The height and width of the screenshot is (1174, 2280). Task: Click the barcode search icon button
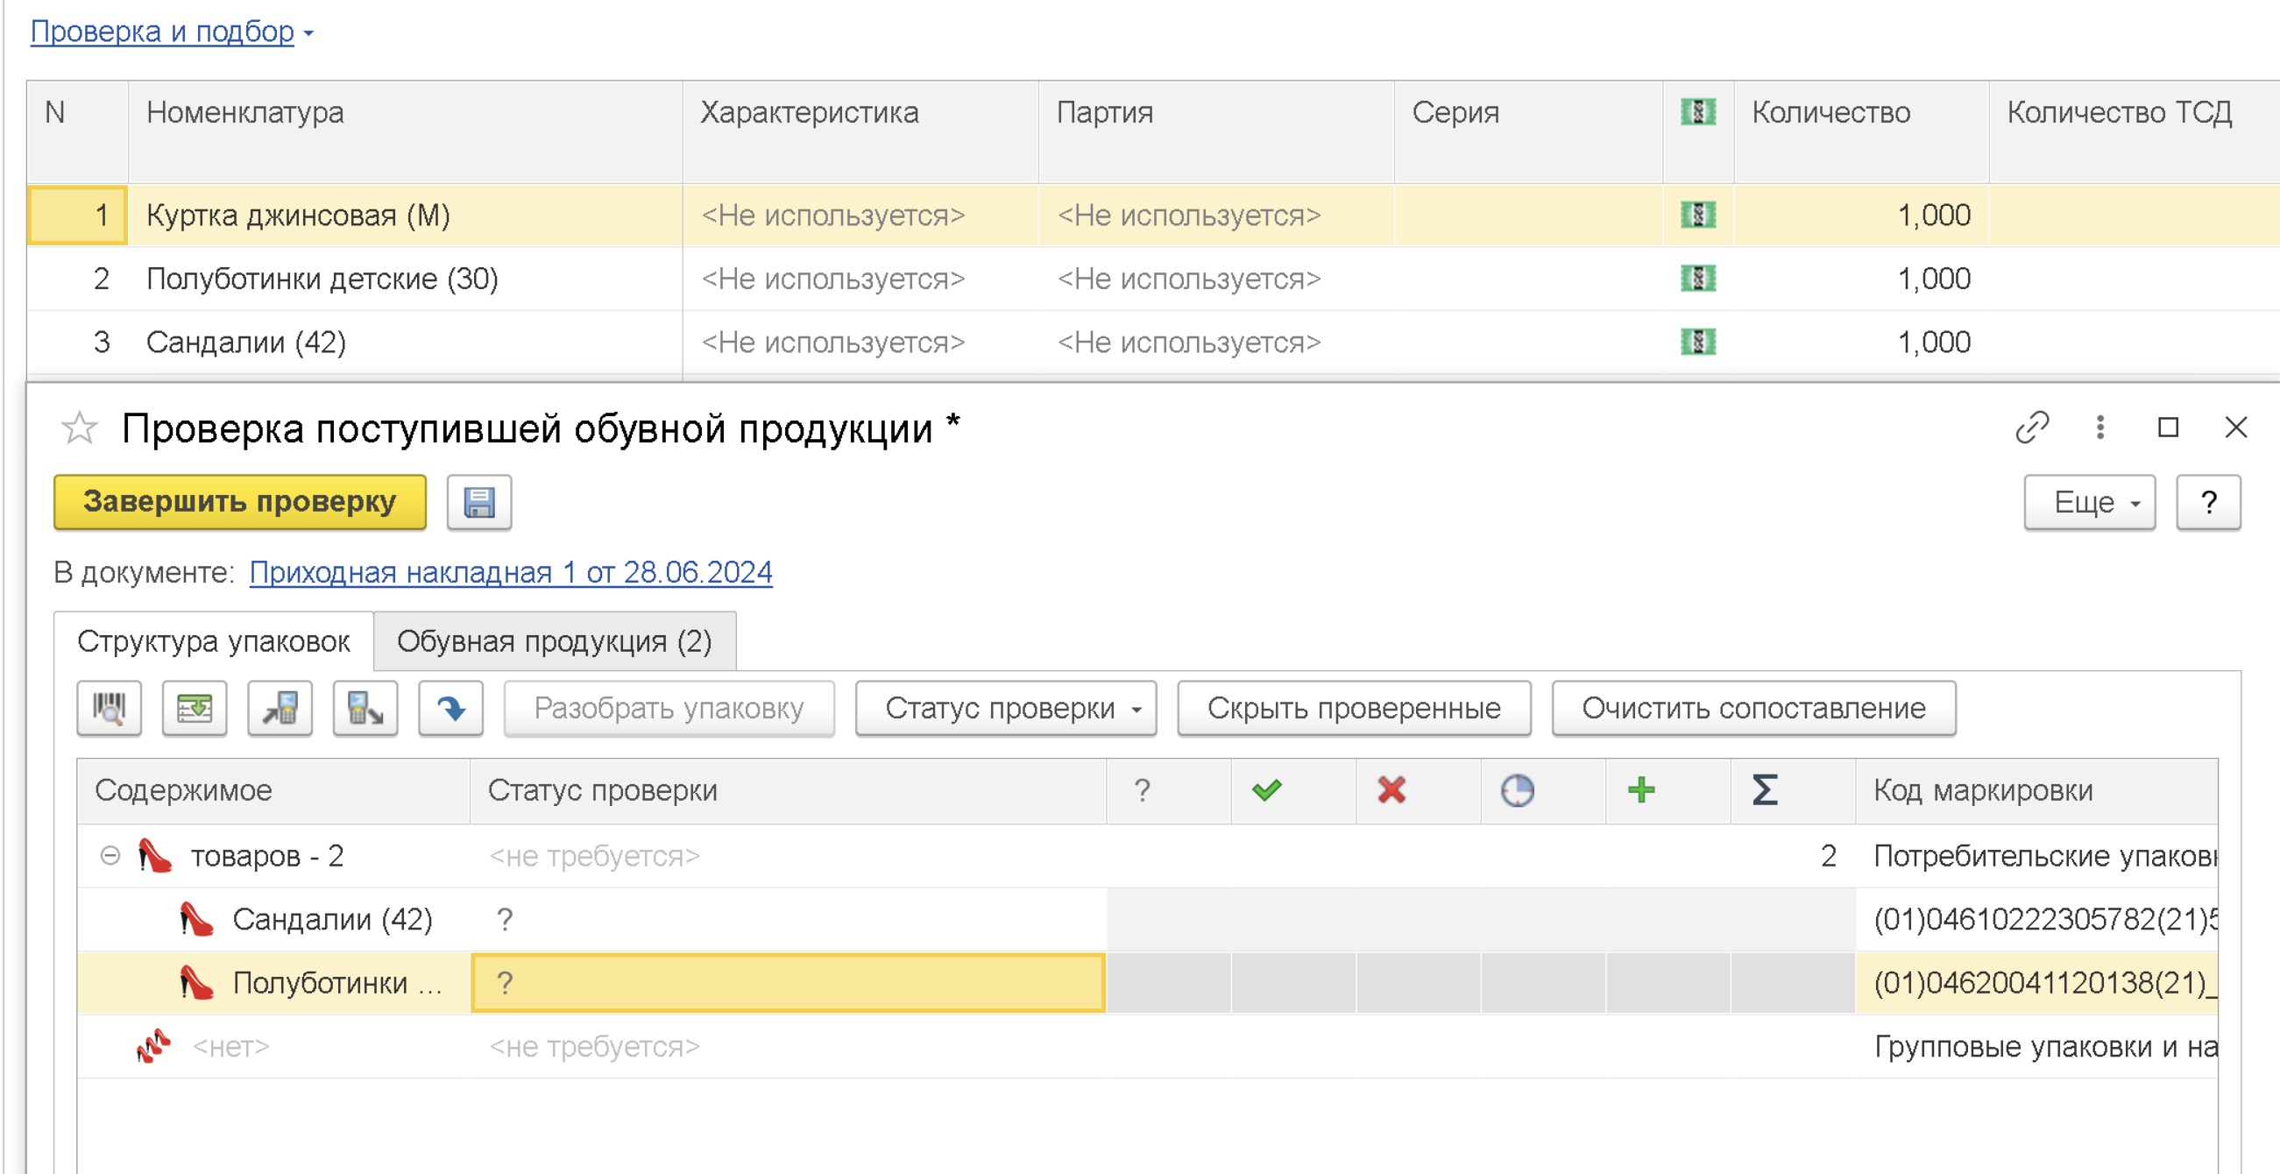coord(109,709)
